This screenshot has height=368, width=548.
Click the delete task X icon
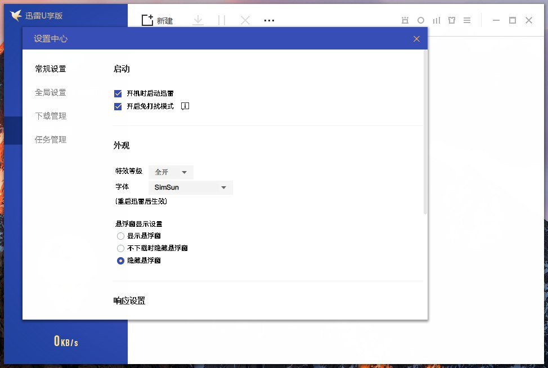245,20
